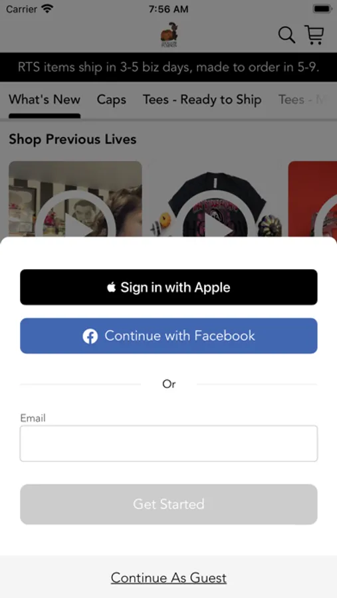The width and height of the screenshot is (337, 598).
Task: Open the search magnifier icon
Action: pos(286,35)
